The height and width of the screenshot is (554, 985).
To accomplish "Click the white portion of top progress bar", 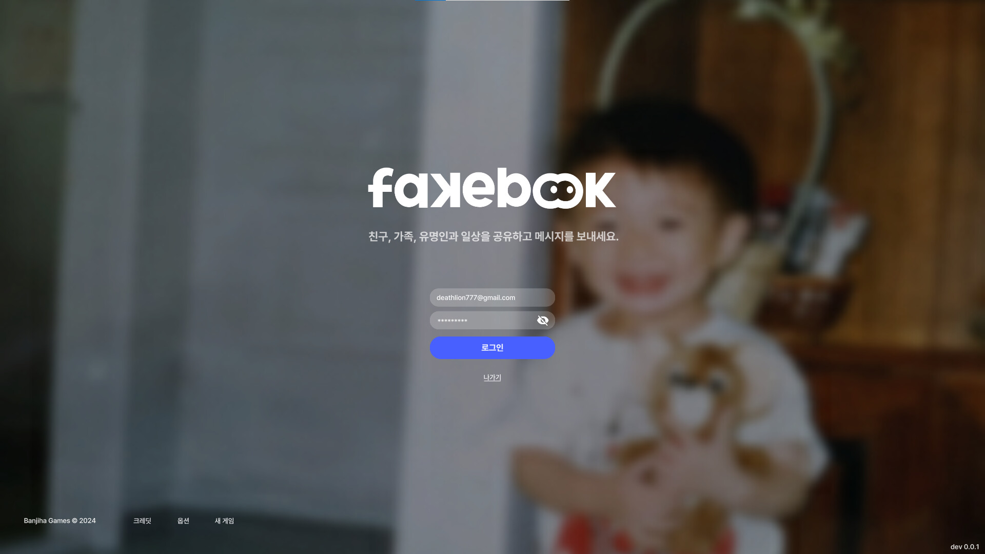I will (507, 1).
